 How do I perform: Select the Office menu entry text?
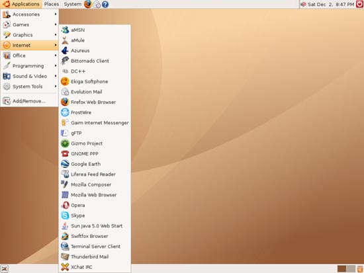[19, 56]
